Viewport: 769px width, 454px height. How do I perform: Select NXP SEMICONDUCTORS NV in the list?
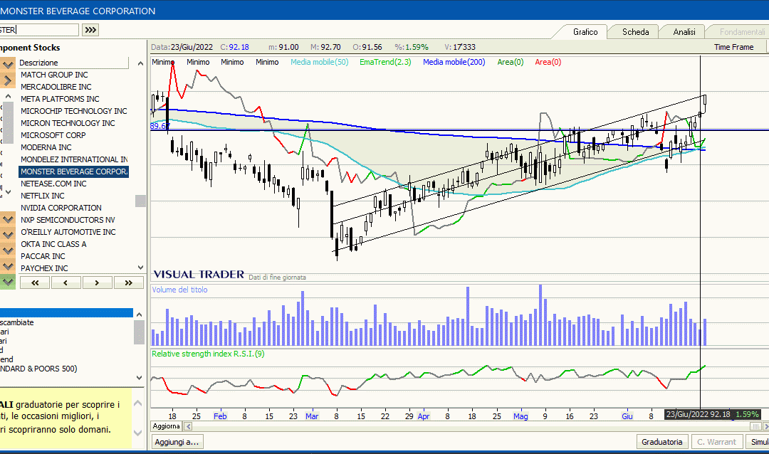click(73, 220)
